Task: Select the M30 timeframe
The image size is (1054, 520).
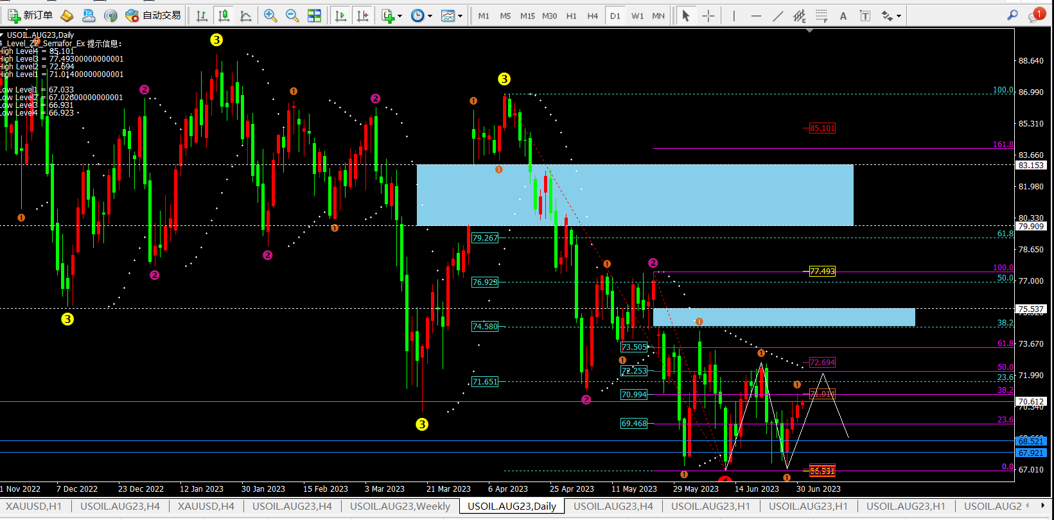Action: (549, 16)
